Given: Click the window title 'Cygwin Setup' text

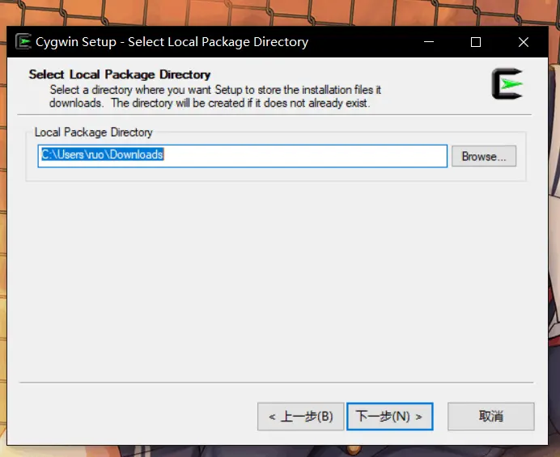Looking at the screenshot, I should click(76, 42).
